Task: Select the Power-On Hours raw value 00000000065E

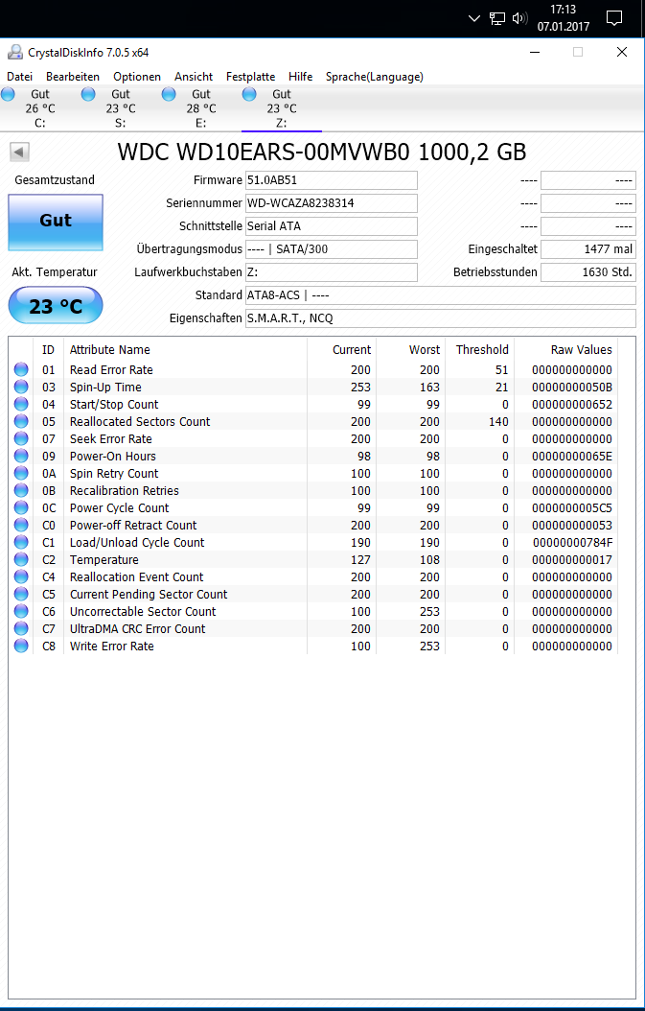Action: tap(572, 456)
